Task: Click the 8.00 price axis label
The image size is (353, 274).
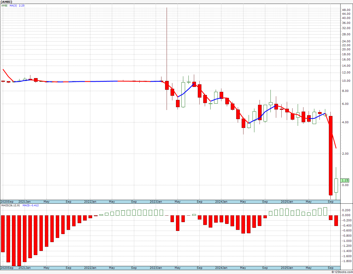Action: pos(345,91)
